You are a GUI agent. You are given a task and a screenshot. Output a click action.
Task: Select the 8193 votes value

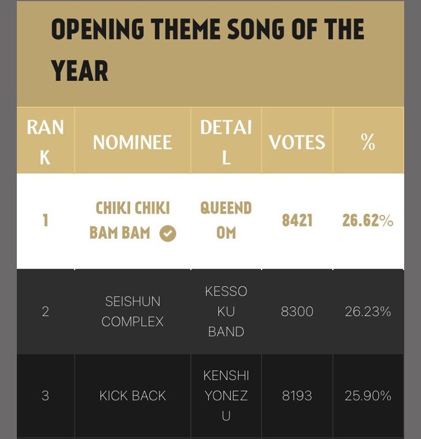tap(297, 396)
